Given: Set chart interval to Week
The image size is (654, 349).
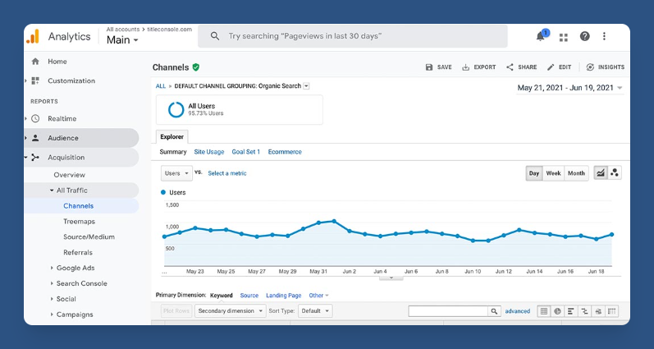Looking at the screenshot, I should tap(554, 173).
